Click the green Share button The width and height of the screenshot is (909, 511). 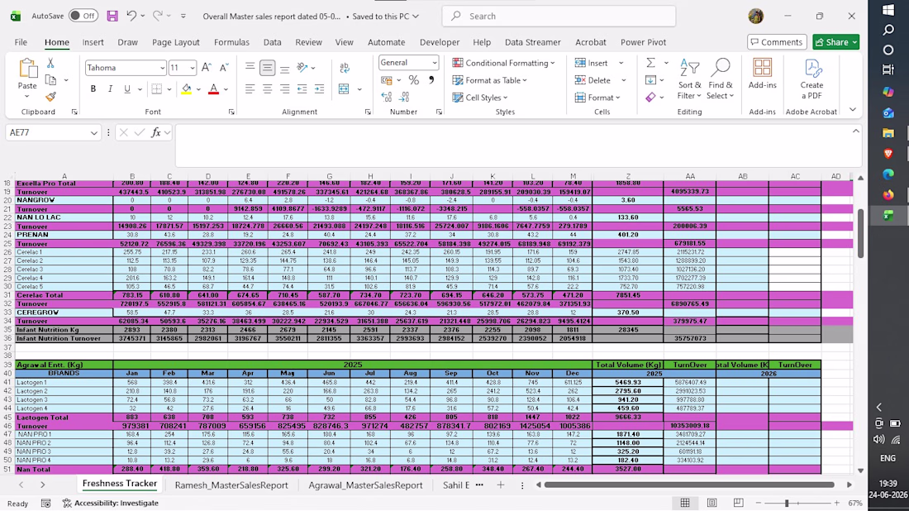[x=835, y=42]
